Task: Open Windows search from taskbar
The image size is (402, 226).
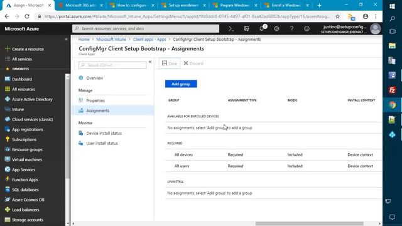Action: coord(392,18)
